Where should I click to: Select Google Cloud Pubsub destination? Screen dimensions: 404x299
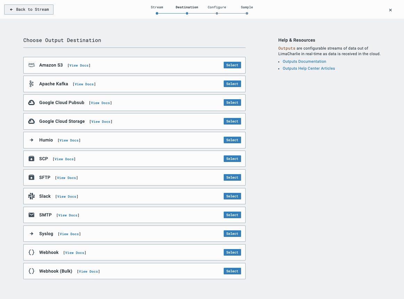pos(232,103)
